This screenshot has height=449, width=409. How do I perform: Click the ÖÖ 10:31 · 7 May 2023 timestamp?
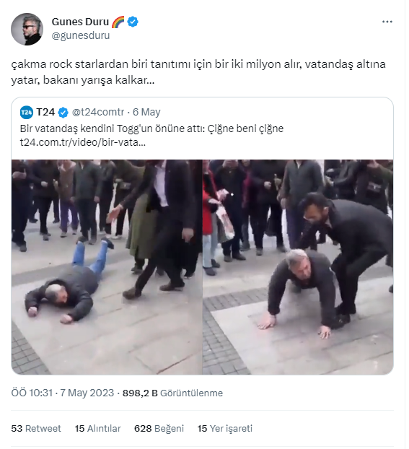(62, 393)
